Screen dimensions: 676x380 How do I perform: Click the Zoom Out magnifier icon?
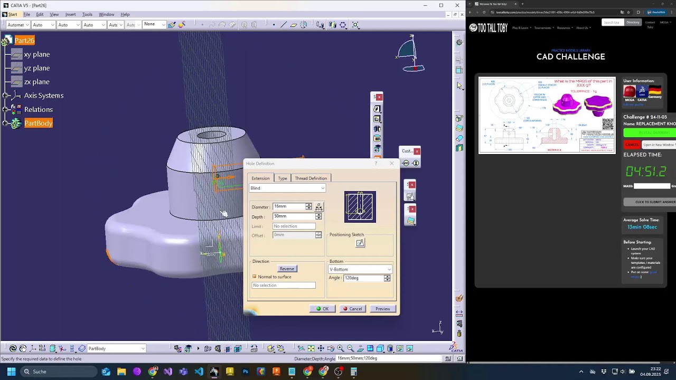tap(350, 348)
